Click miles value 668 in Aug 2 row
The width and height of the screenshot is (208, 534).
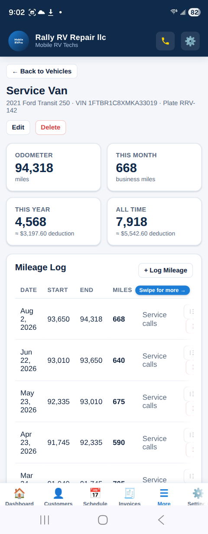[119, 319]
